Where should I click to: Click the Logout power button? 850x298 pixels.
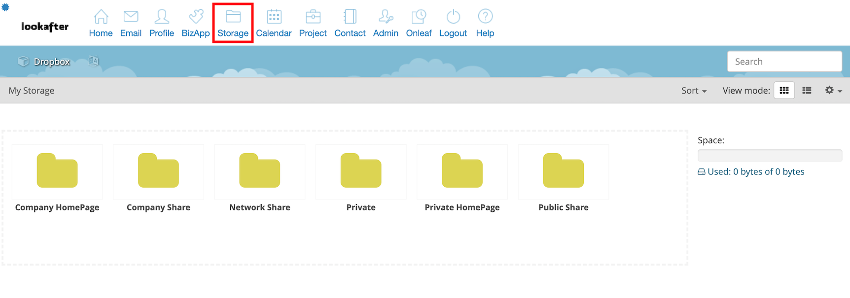click(453, 17)
